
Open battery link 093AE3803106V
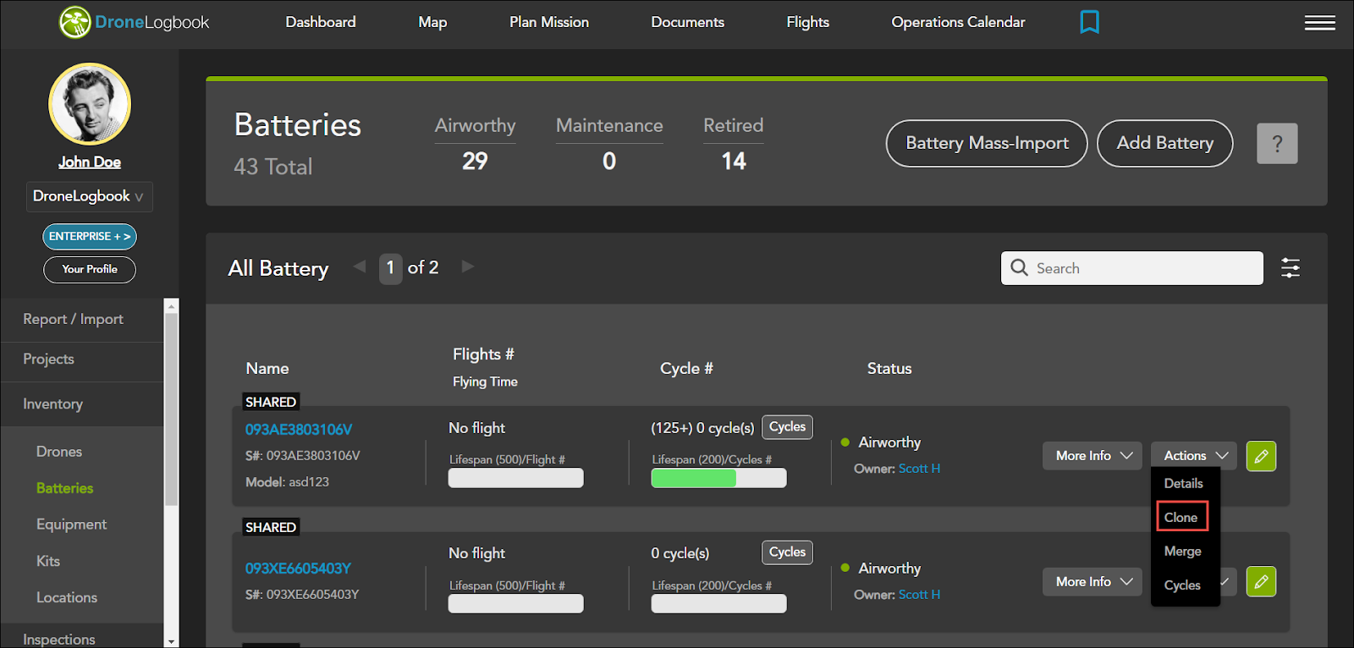299,430
